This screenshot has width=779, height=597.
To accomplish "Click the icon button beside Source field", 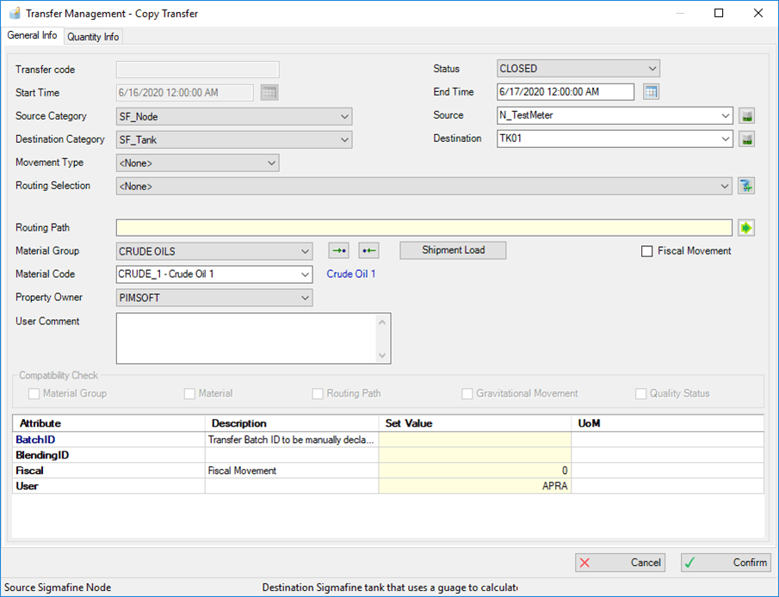I will point(746,116).
